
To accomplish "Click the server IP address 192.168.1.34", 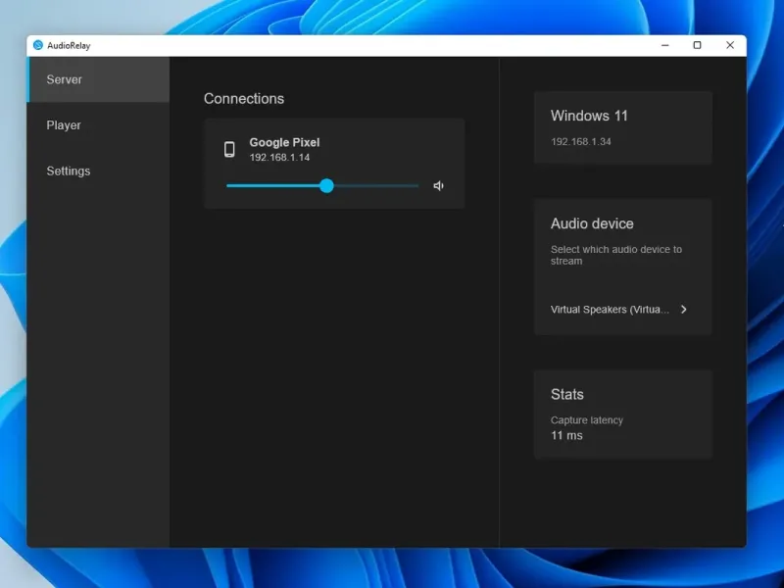I will click(581, 142).
